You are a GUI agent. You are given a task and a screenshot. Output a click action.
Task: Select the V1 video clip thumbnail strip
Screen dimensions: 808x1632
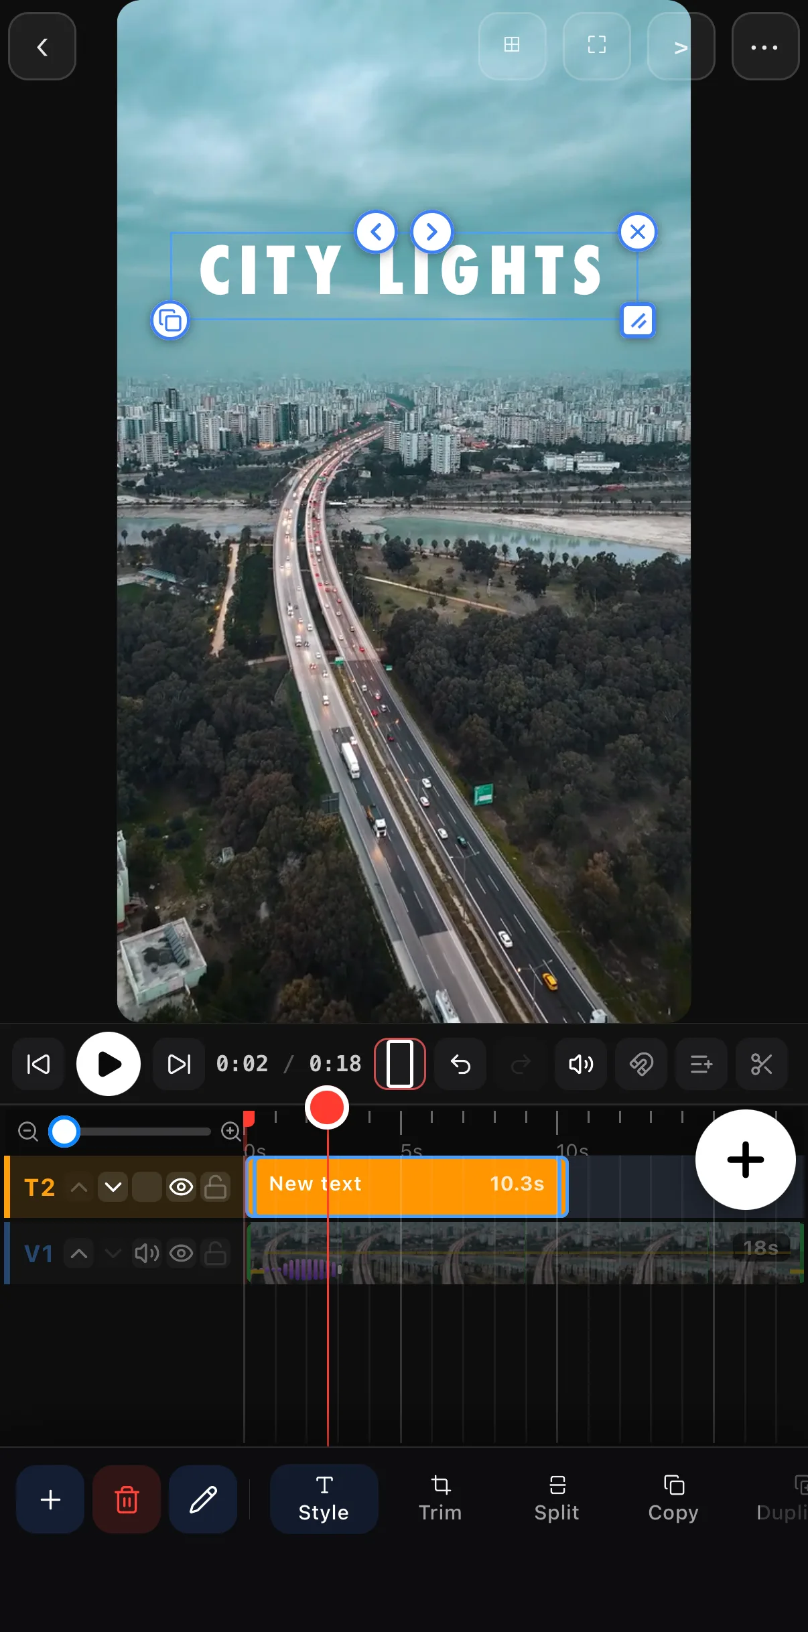click(x=525, y=1253)
